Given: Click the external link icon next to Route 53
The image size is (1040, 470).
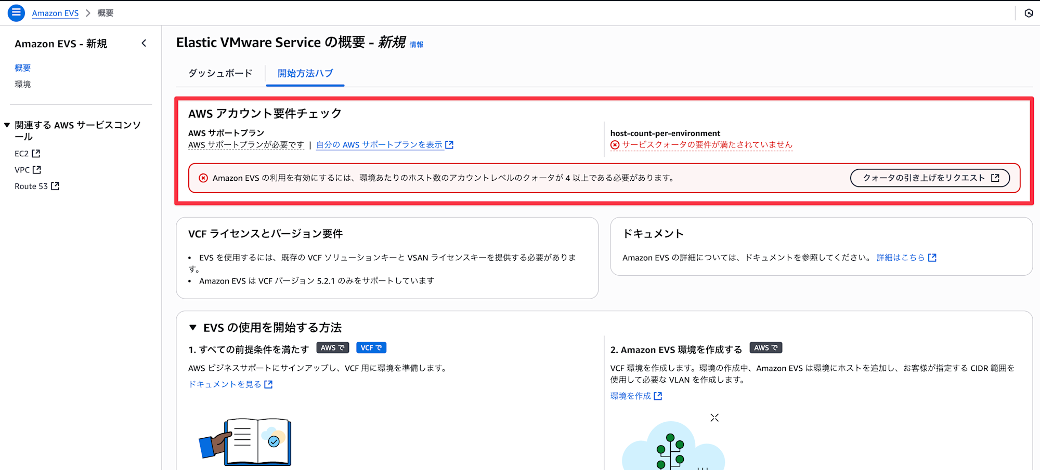Looking at the screenshot, I should (x=55, y=186).
